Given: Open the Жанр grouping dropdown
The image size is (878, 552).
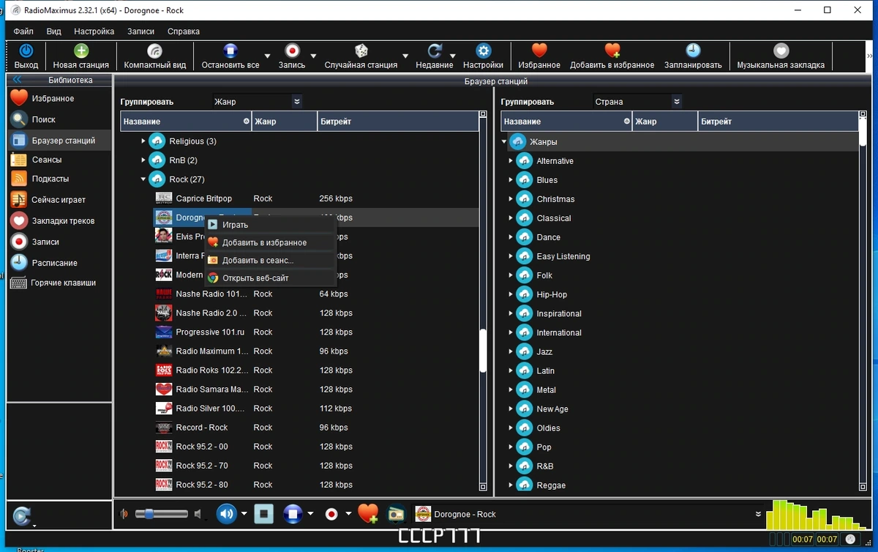Looking at the screenshot, I should pyautogui.click(x=258, y=102).
